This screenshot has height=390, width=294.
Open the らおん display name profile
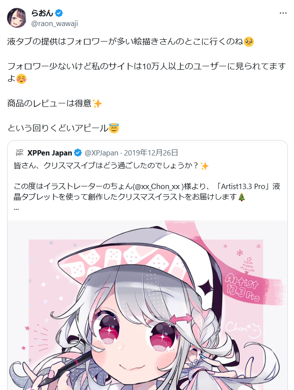(42, 13)
